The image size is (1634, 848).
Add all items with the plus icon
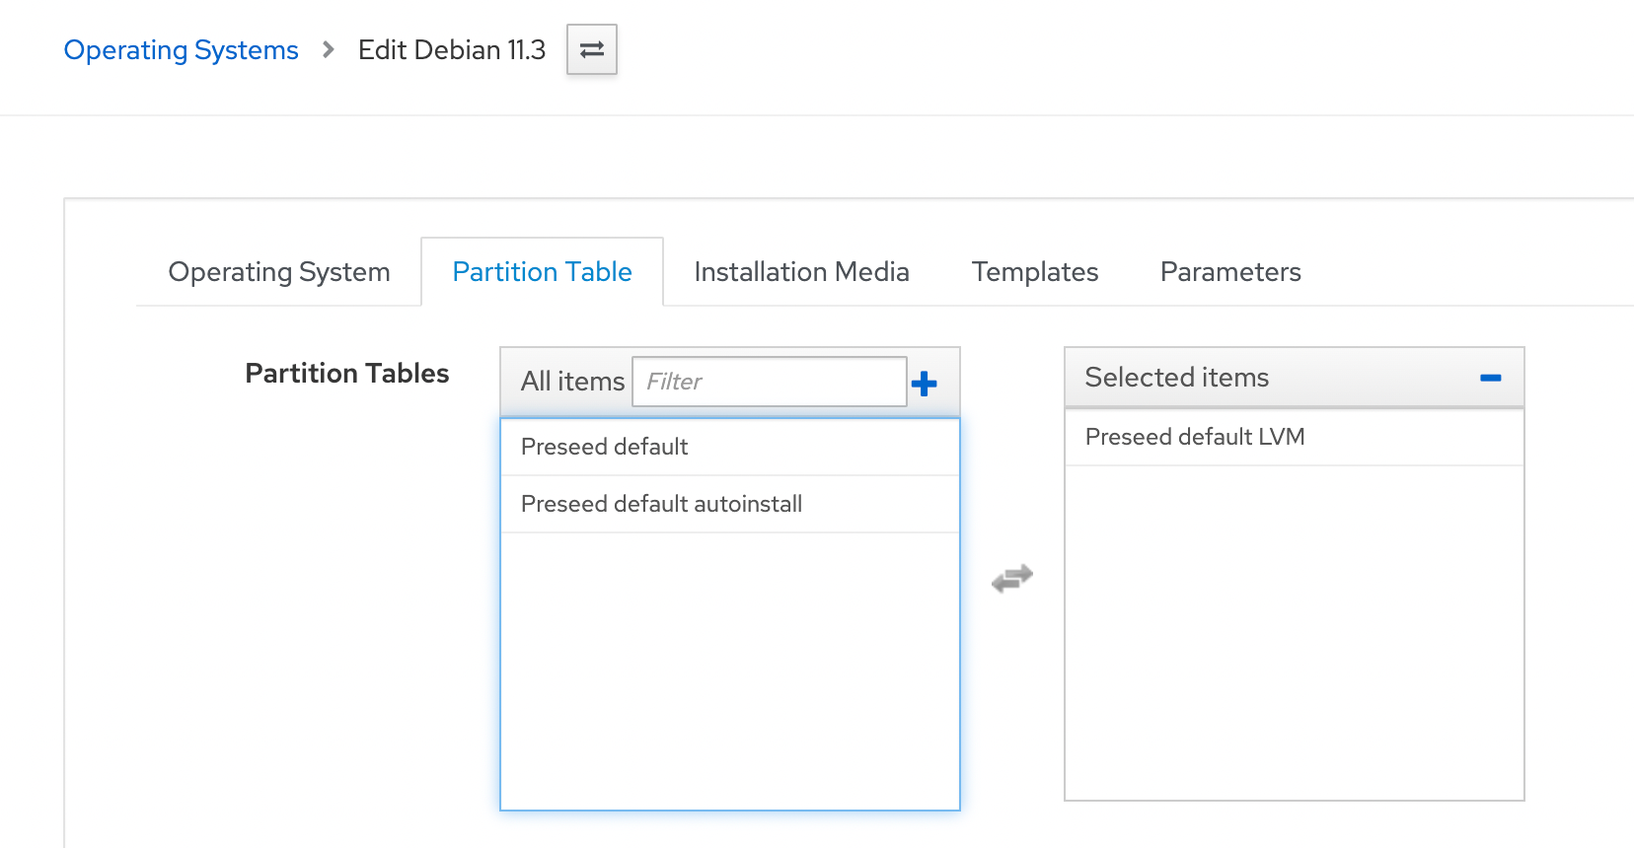pos(924,384)
